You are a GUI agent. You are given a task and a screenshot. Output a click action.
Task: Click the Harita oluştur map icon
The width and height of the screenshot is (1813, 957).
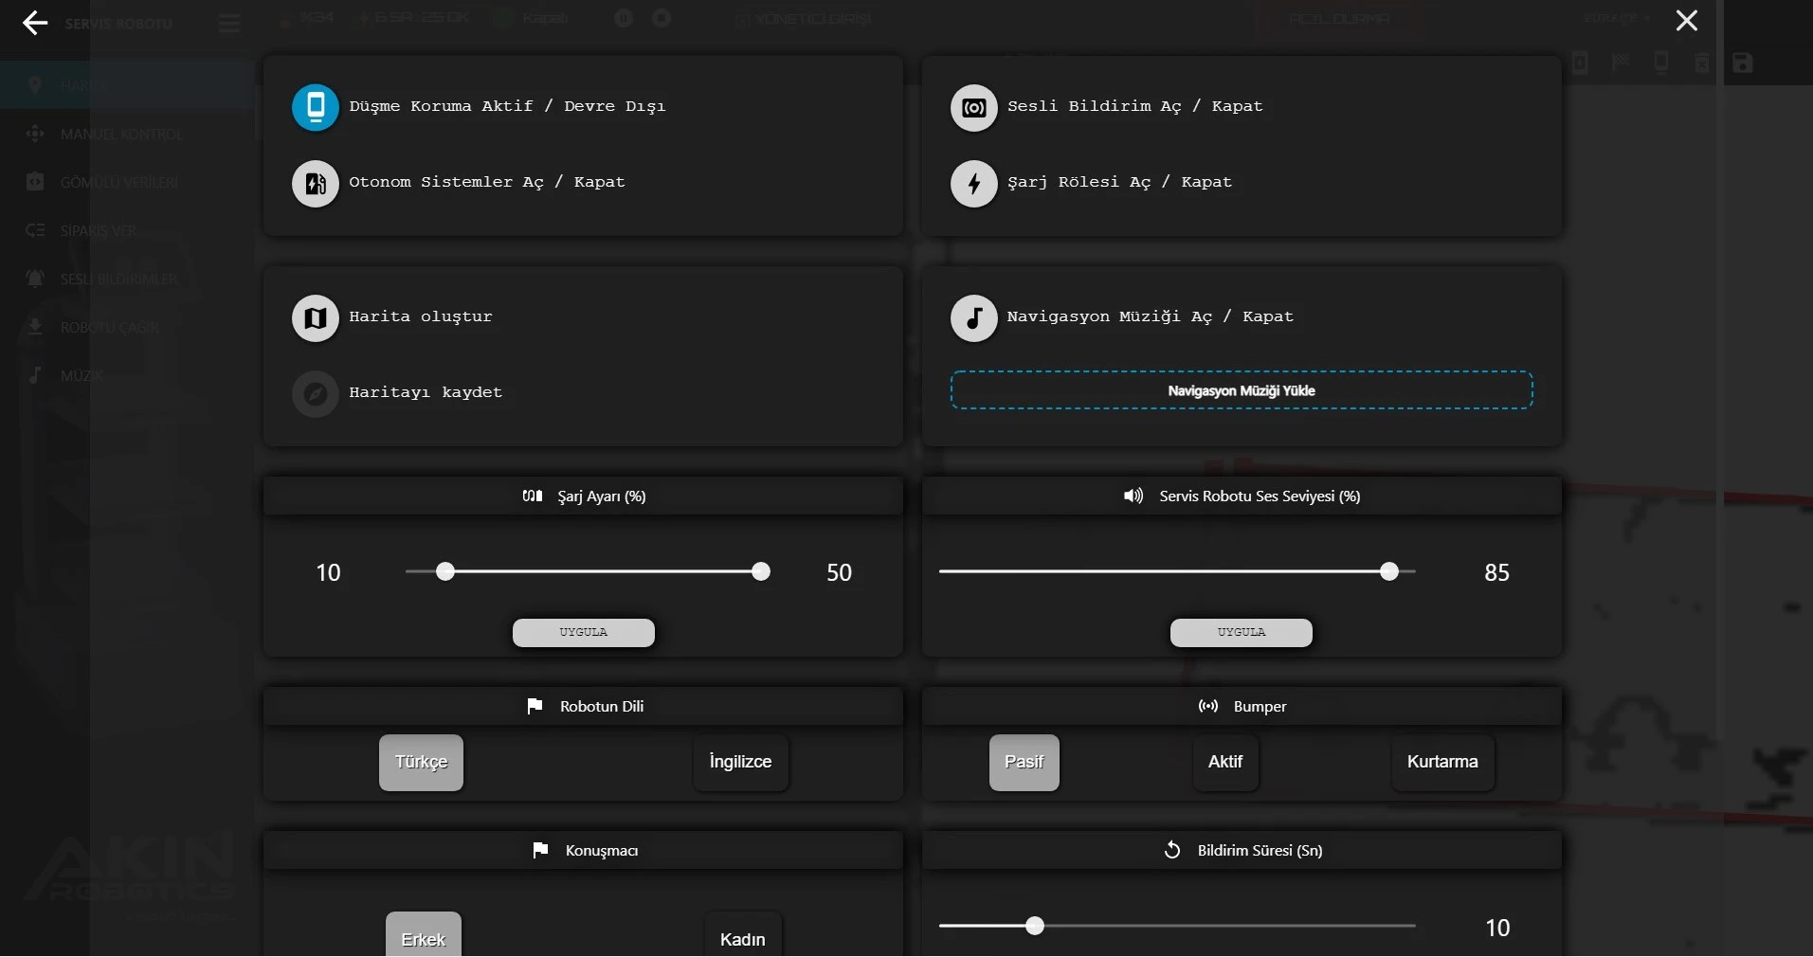(x=316, y=317)
